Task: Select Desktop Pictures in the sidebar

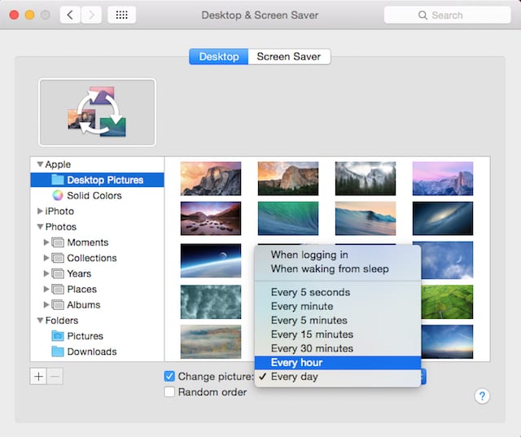Action: (104, 180)
